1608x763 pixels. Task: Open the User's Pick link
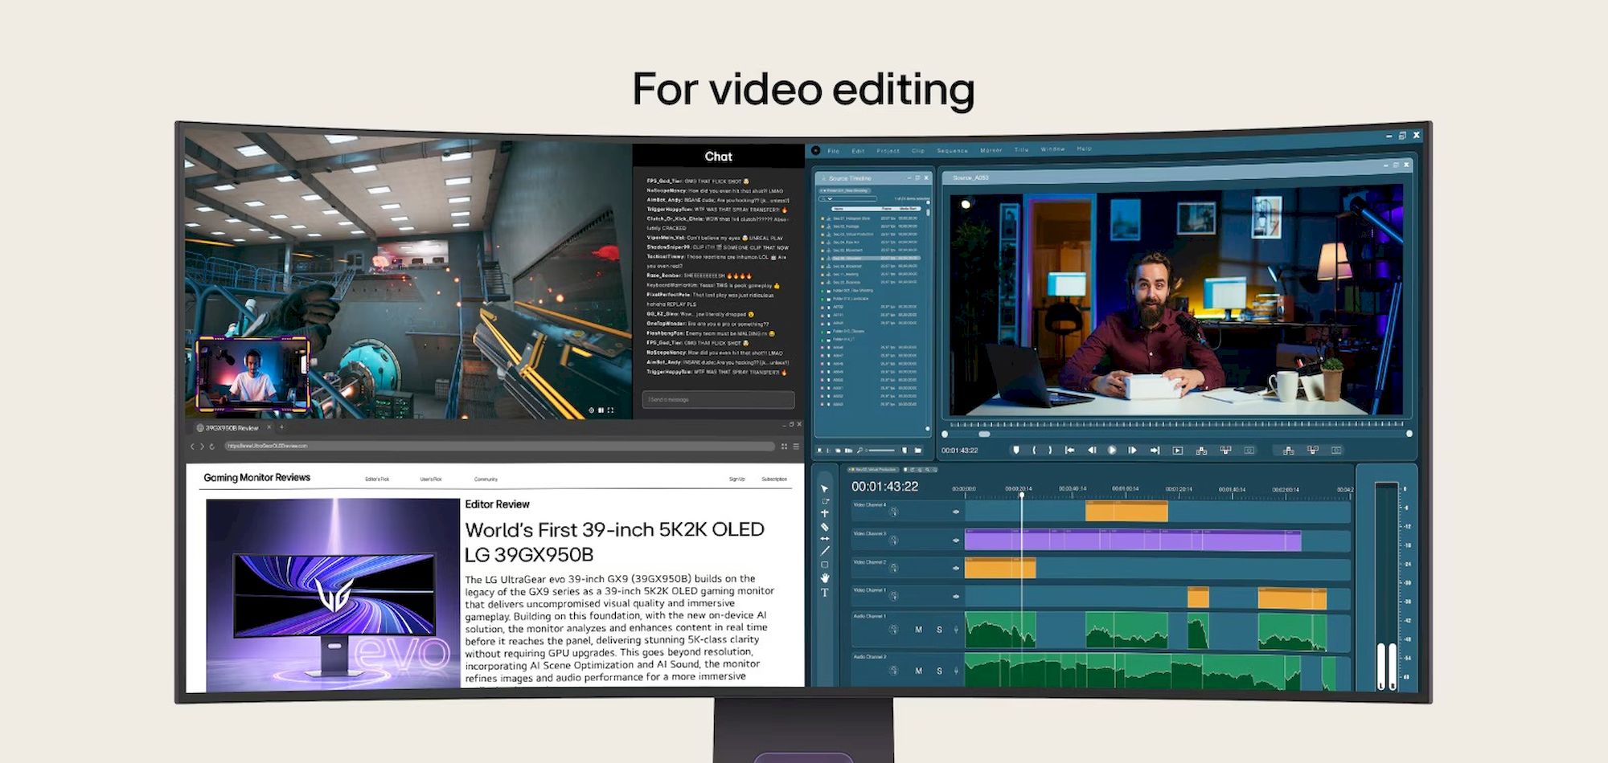point(430,479)
